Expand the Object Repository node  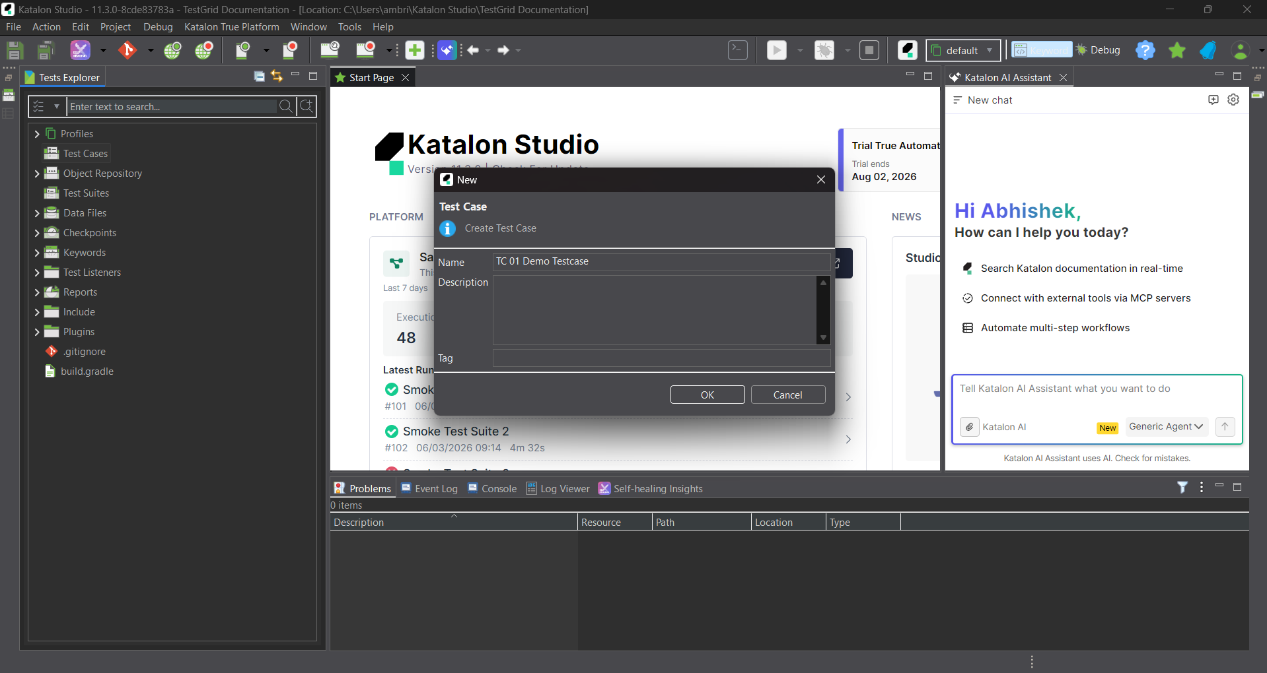[x=37, y=174]
